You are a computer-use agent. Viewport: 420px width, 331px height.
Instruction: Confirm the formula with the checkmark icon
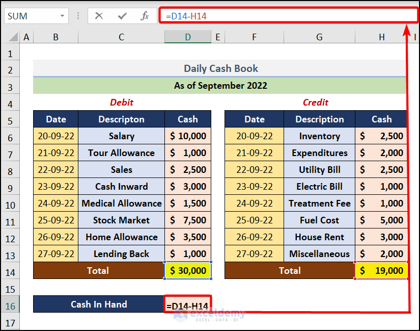122,16
